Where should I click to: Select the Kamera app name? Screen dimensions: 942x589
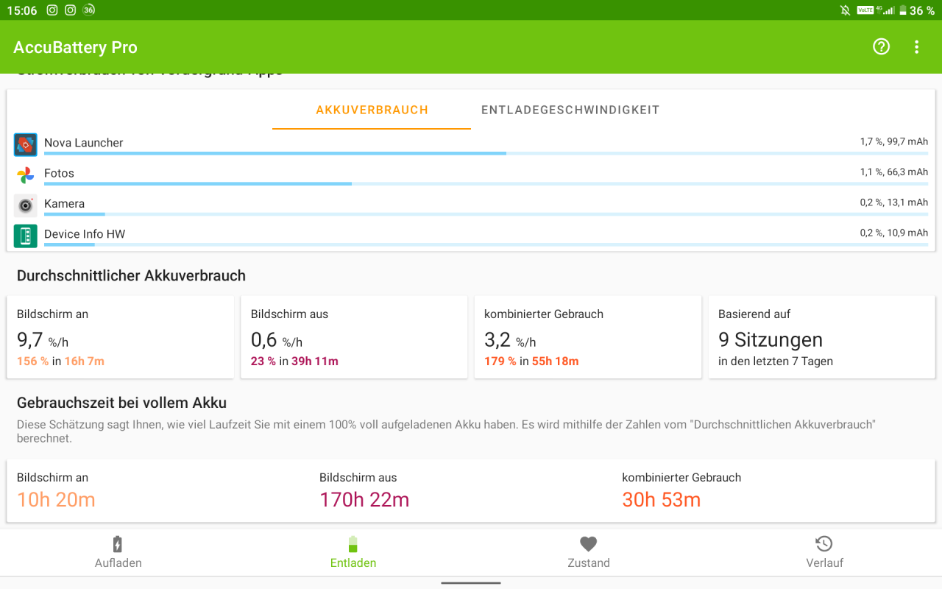[64, 203]
